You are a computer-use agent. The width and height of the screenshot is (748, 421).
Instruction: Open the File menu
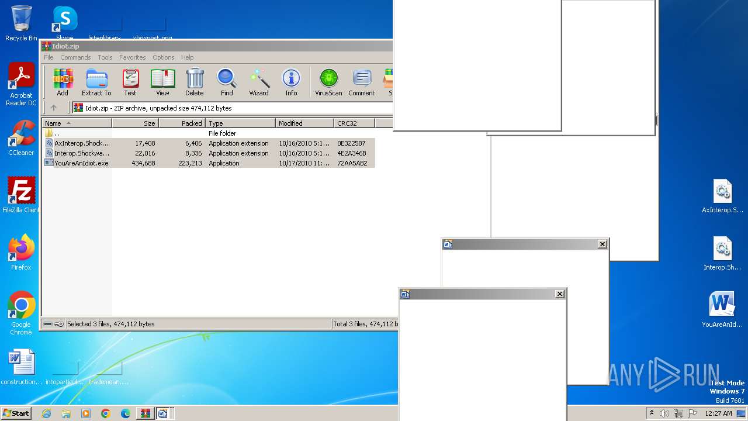coord(49,57)
